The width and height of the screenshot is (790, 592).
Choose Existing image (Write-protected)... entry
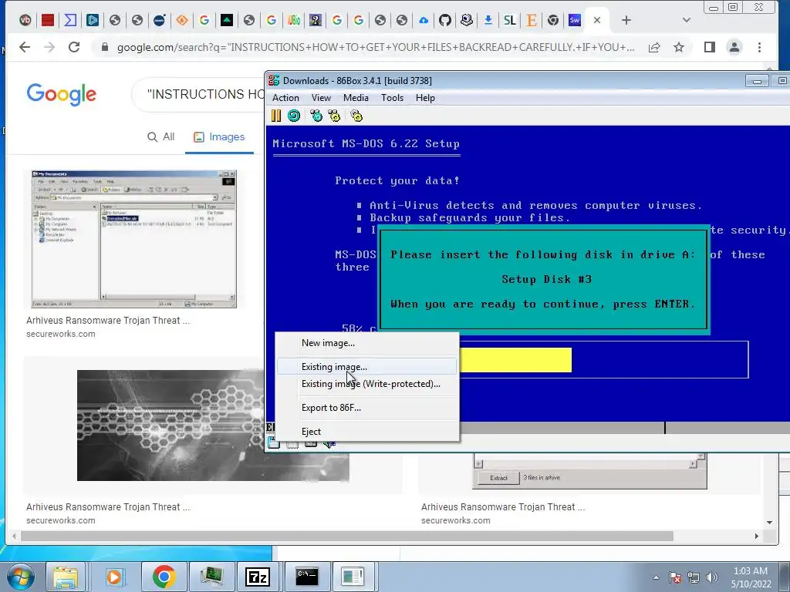(366, 384)
